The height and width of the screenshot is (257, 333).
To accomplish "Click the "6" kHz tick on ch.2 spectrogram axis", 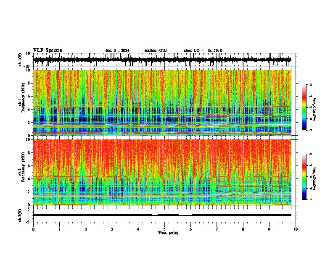I will pyautogui.click(x=29, y=166).
